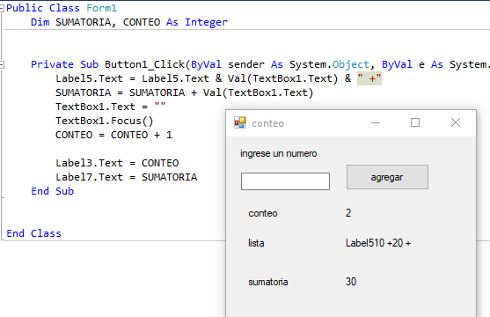Click the 'ingrese un numero' label
The image size is (490, 317).
[279, 153]
